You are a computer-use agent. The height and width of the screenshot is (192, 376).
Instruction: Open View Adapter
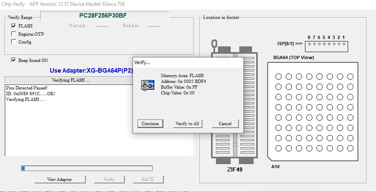click(x=60, y=179)
